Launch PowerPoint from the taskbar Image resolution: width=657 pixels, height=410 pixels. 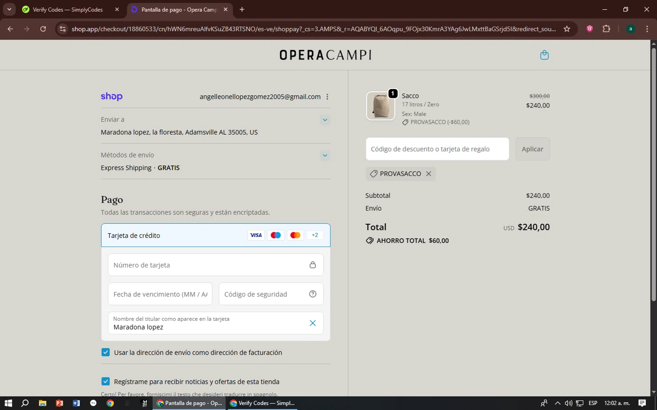60,403
